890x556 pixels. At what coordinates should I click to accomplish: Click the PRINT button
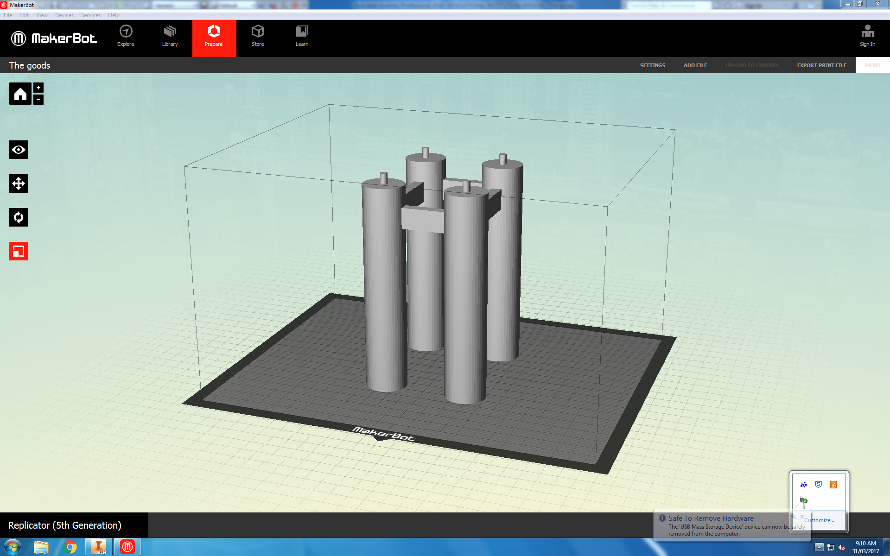click(872, 65)
